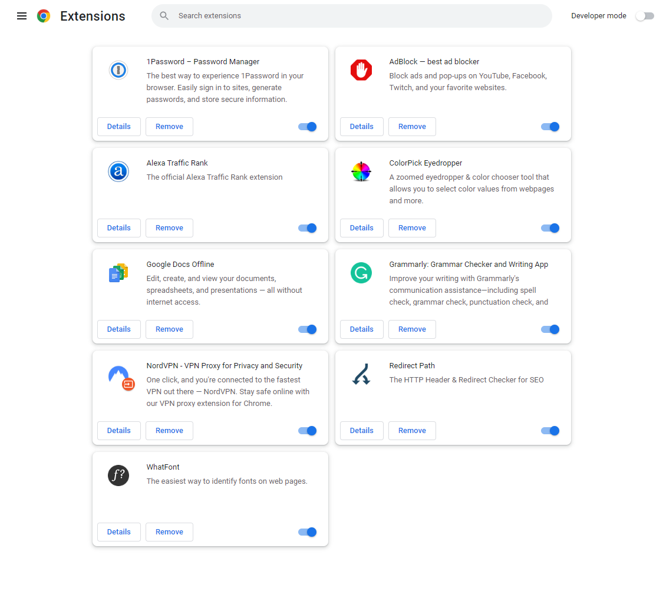Remove the Grammarly extension

click(x=412, y=329)
